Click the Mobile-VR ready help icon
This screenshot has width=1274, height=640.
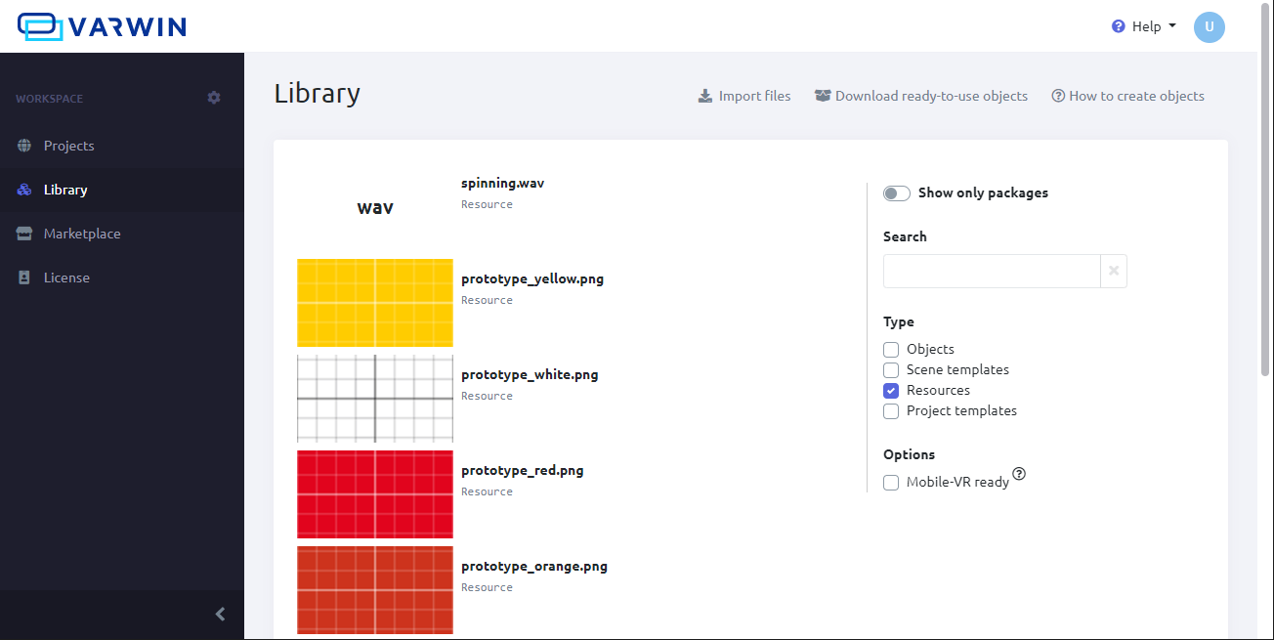click(1019, 474)
